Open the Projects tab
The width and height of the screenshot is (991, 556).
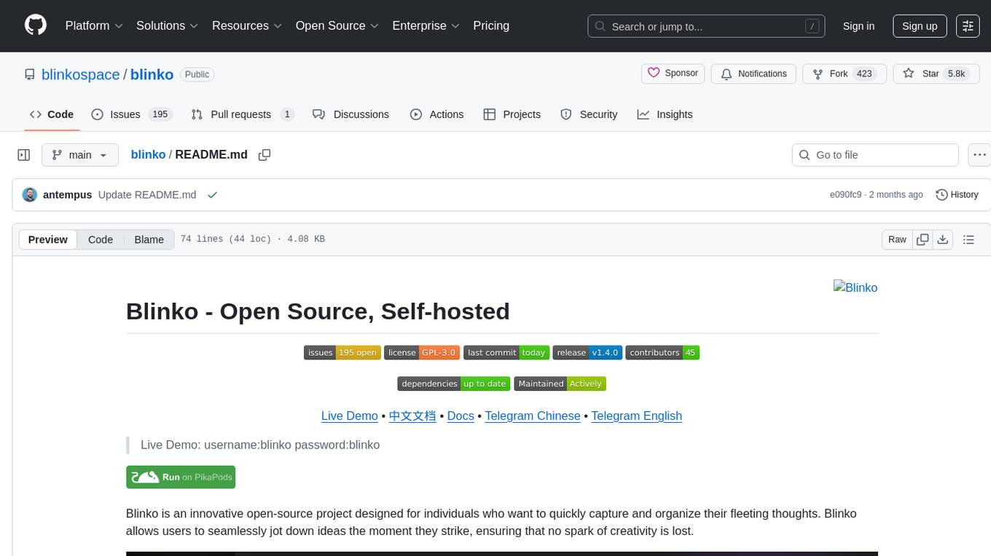coord(512,114)
